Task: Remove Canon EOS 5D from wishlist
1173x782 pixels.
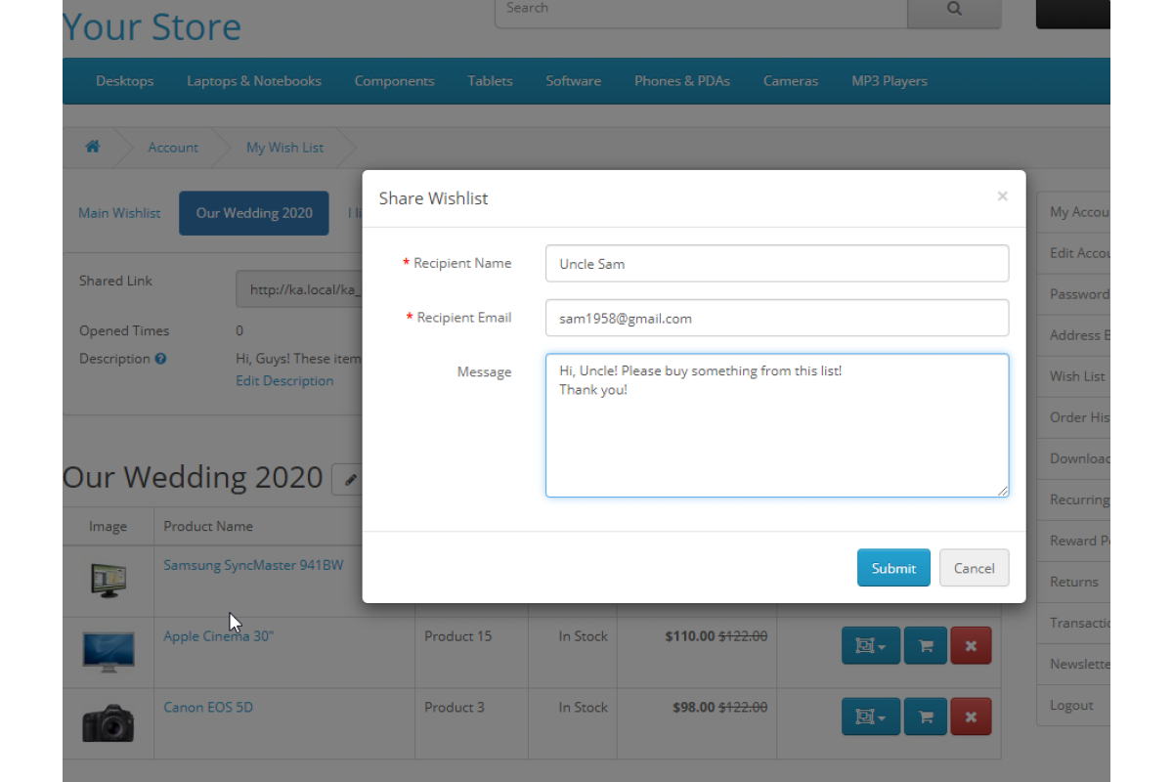Action: click(x=971, y=717)
